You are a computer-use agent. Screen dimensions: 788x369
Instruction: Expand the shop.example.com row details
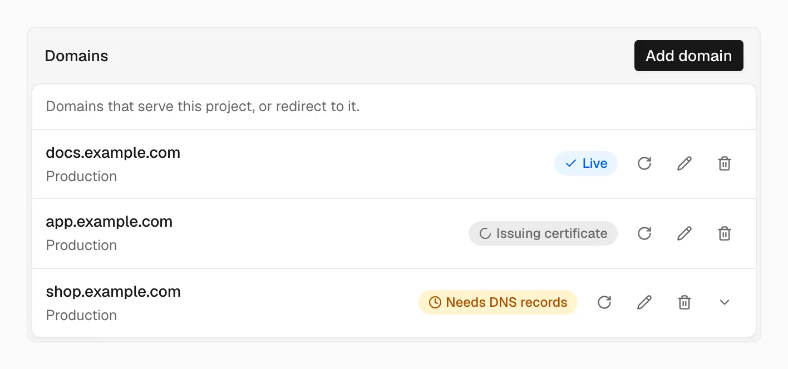725,302
